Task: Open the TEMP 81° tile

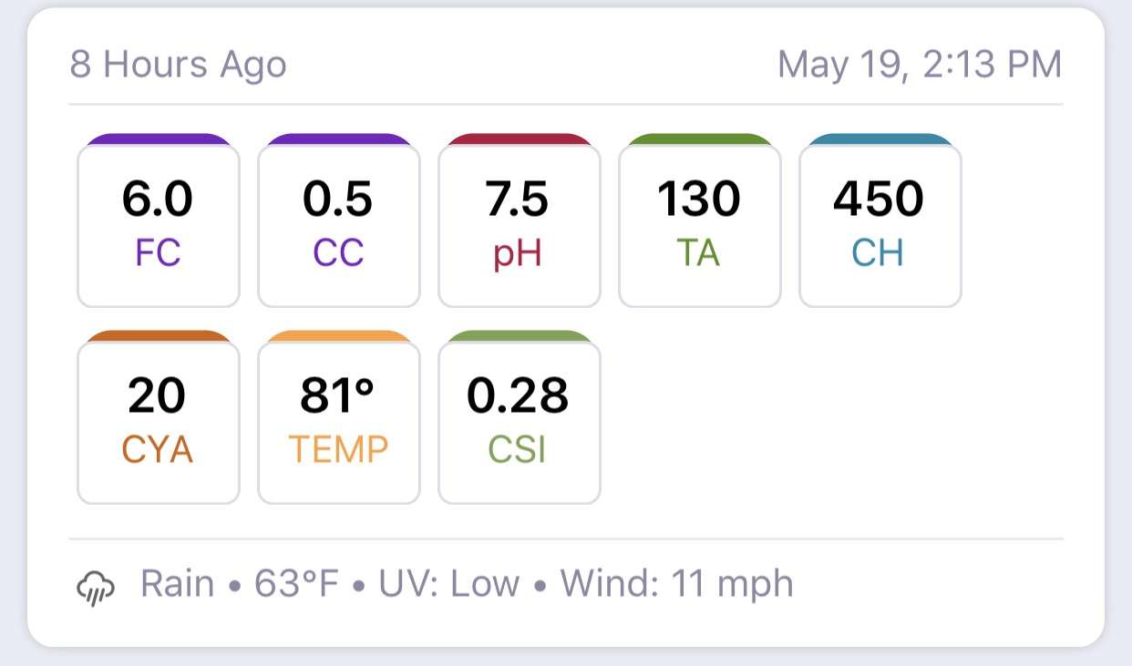Action: [339, 423]
